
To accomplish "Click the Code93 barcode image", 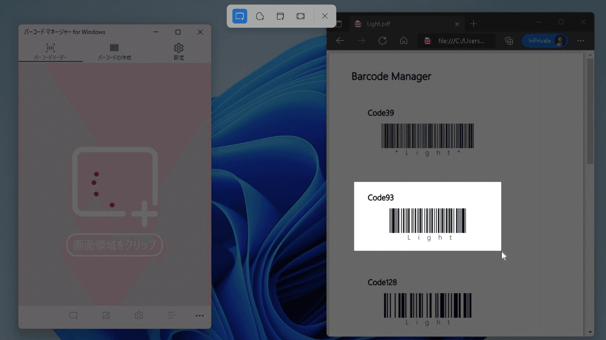I will coord(427,220).
